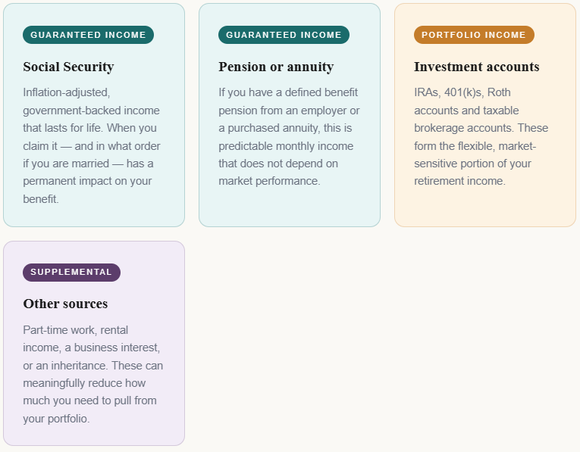Image resolution: width=580 pixels, height=452 pixels.
Task: Click the Other sources description paragraph
Action: point(92,374)
